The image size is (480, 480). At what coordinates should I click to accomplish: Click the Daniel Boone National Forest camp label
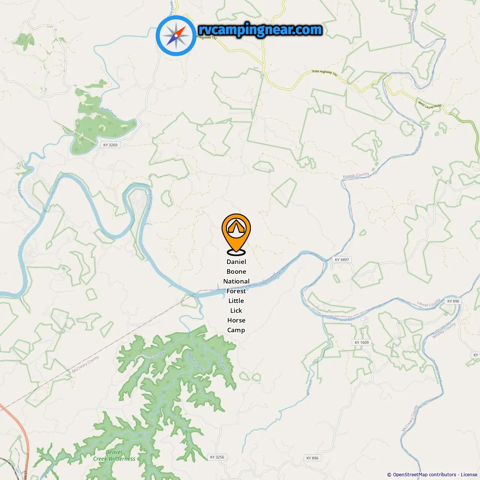(x=236, y=296)
